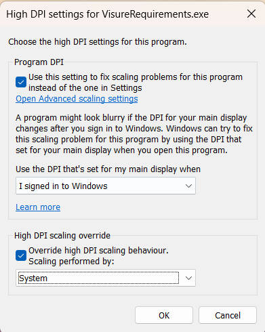Cancel the High DPI settings dialog
This screenshot has height=332, width=265.
228,315
